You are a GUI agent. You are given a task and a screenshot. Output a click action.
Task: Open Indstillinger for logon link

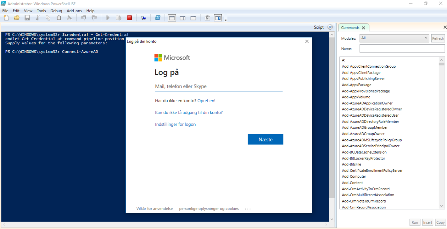coord(175,124)
